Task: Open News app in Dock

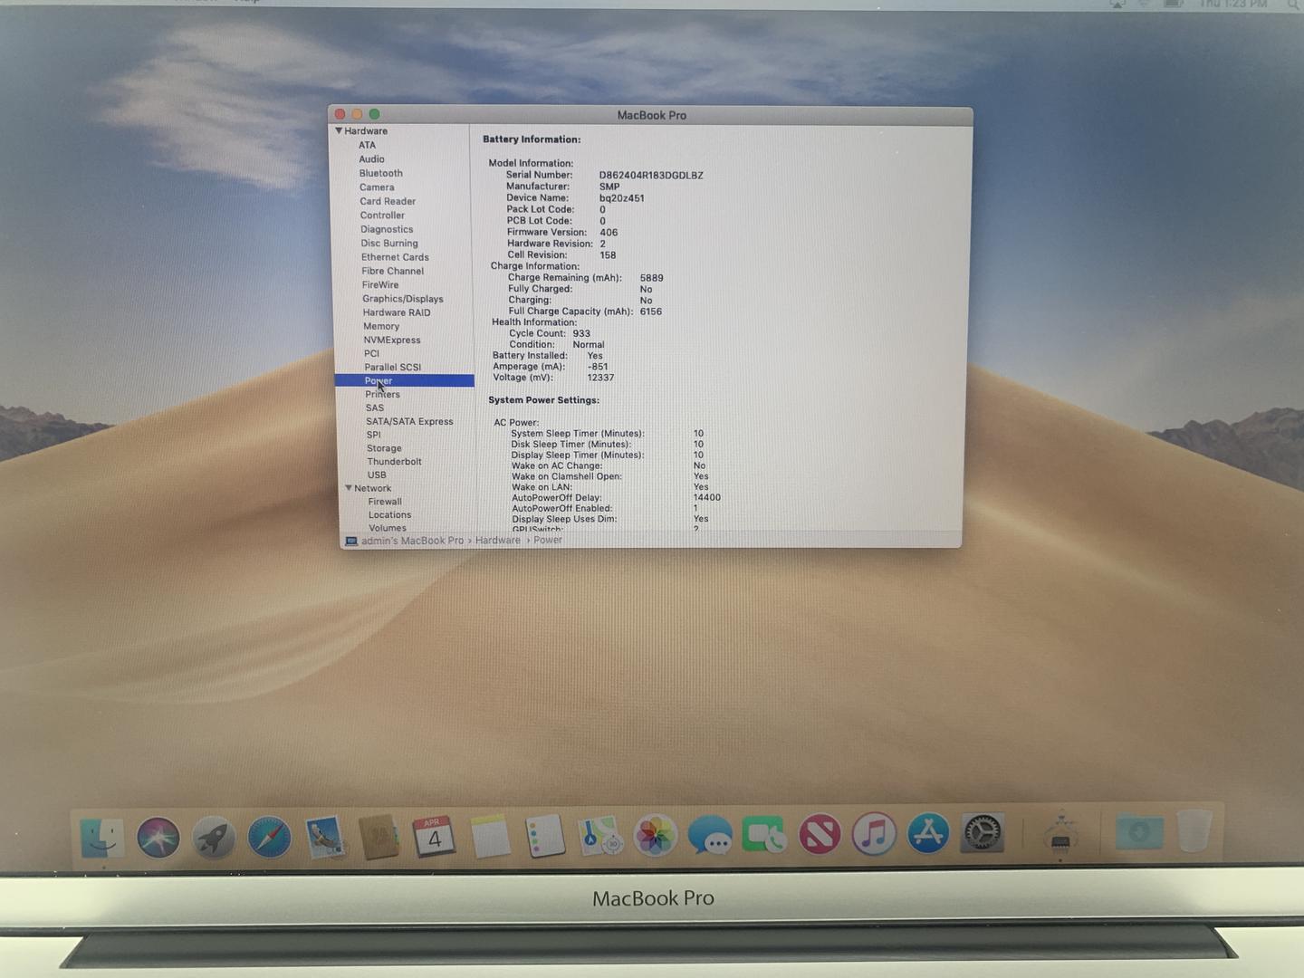Action: 820,835
